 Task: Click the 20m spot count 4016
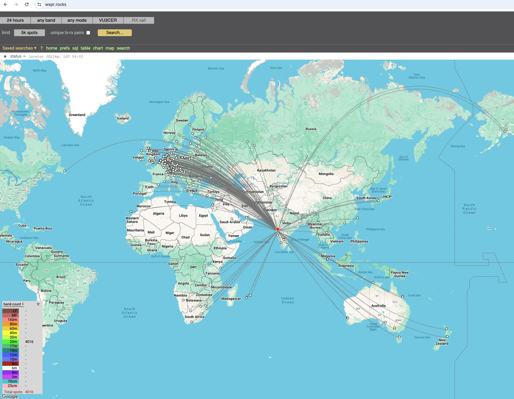tap(29, 342)
